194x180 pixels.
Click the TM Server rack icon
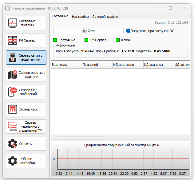[13, 40]
